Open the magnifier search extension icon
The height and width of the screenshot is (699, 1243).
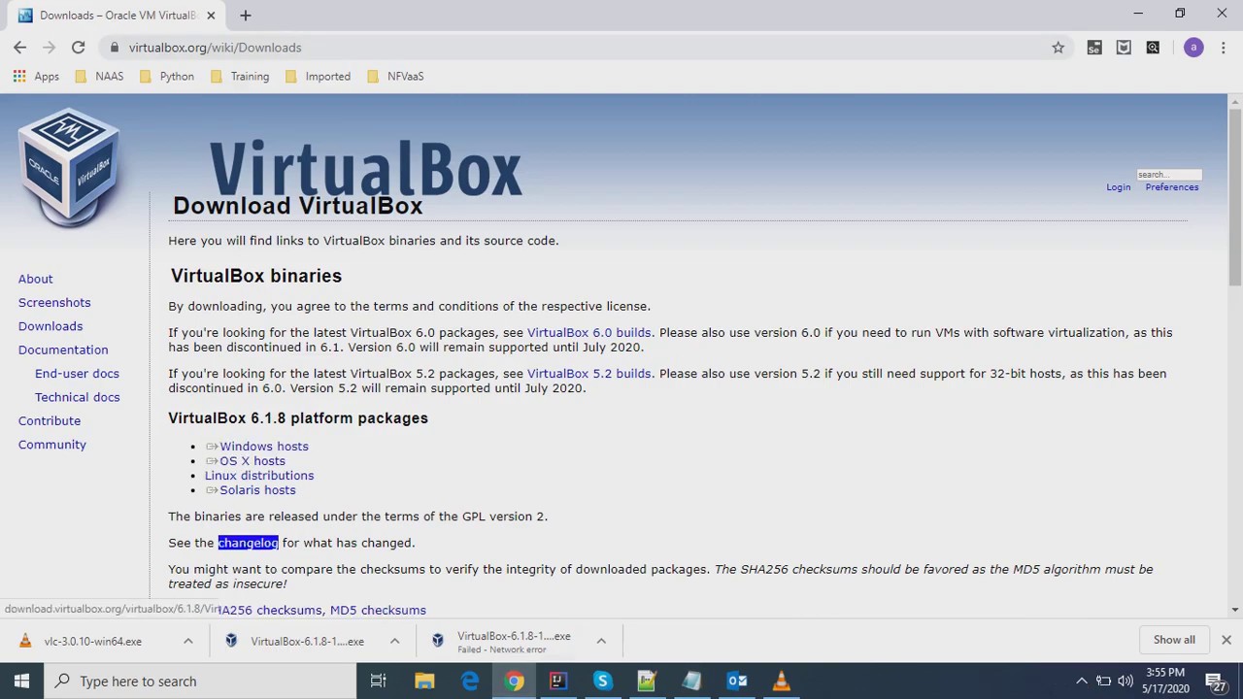coord(1153,47)
